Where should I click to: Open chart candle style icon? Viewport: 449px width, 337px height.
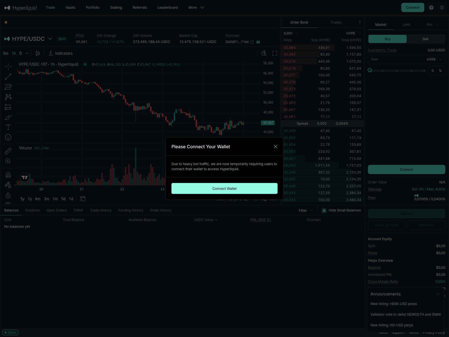(x=38, y=53)
